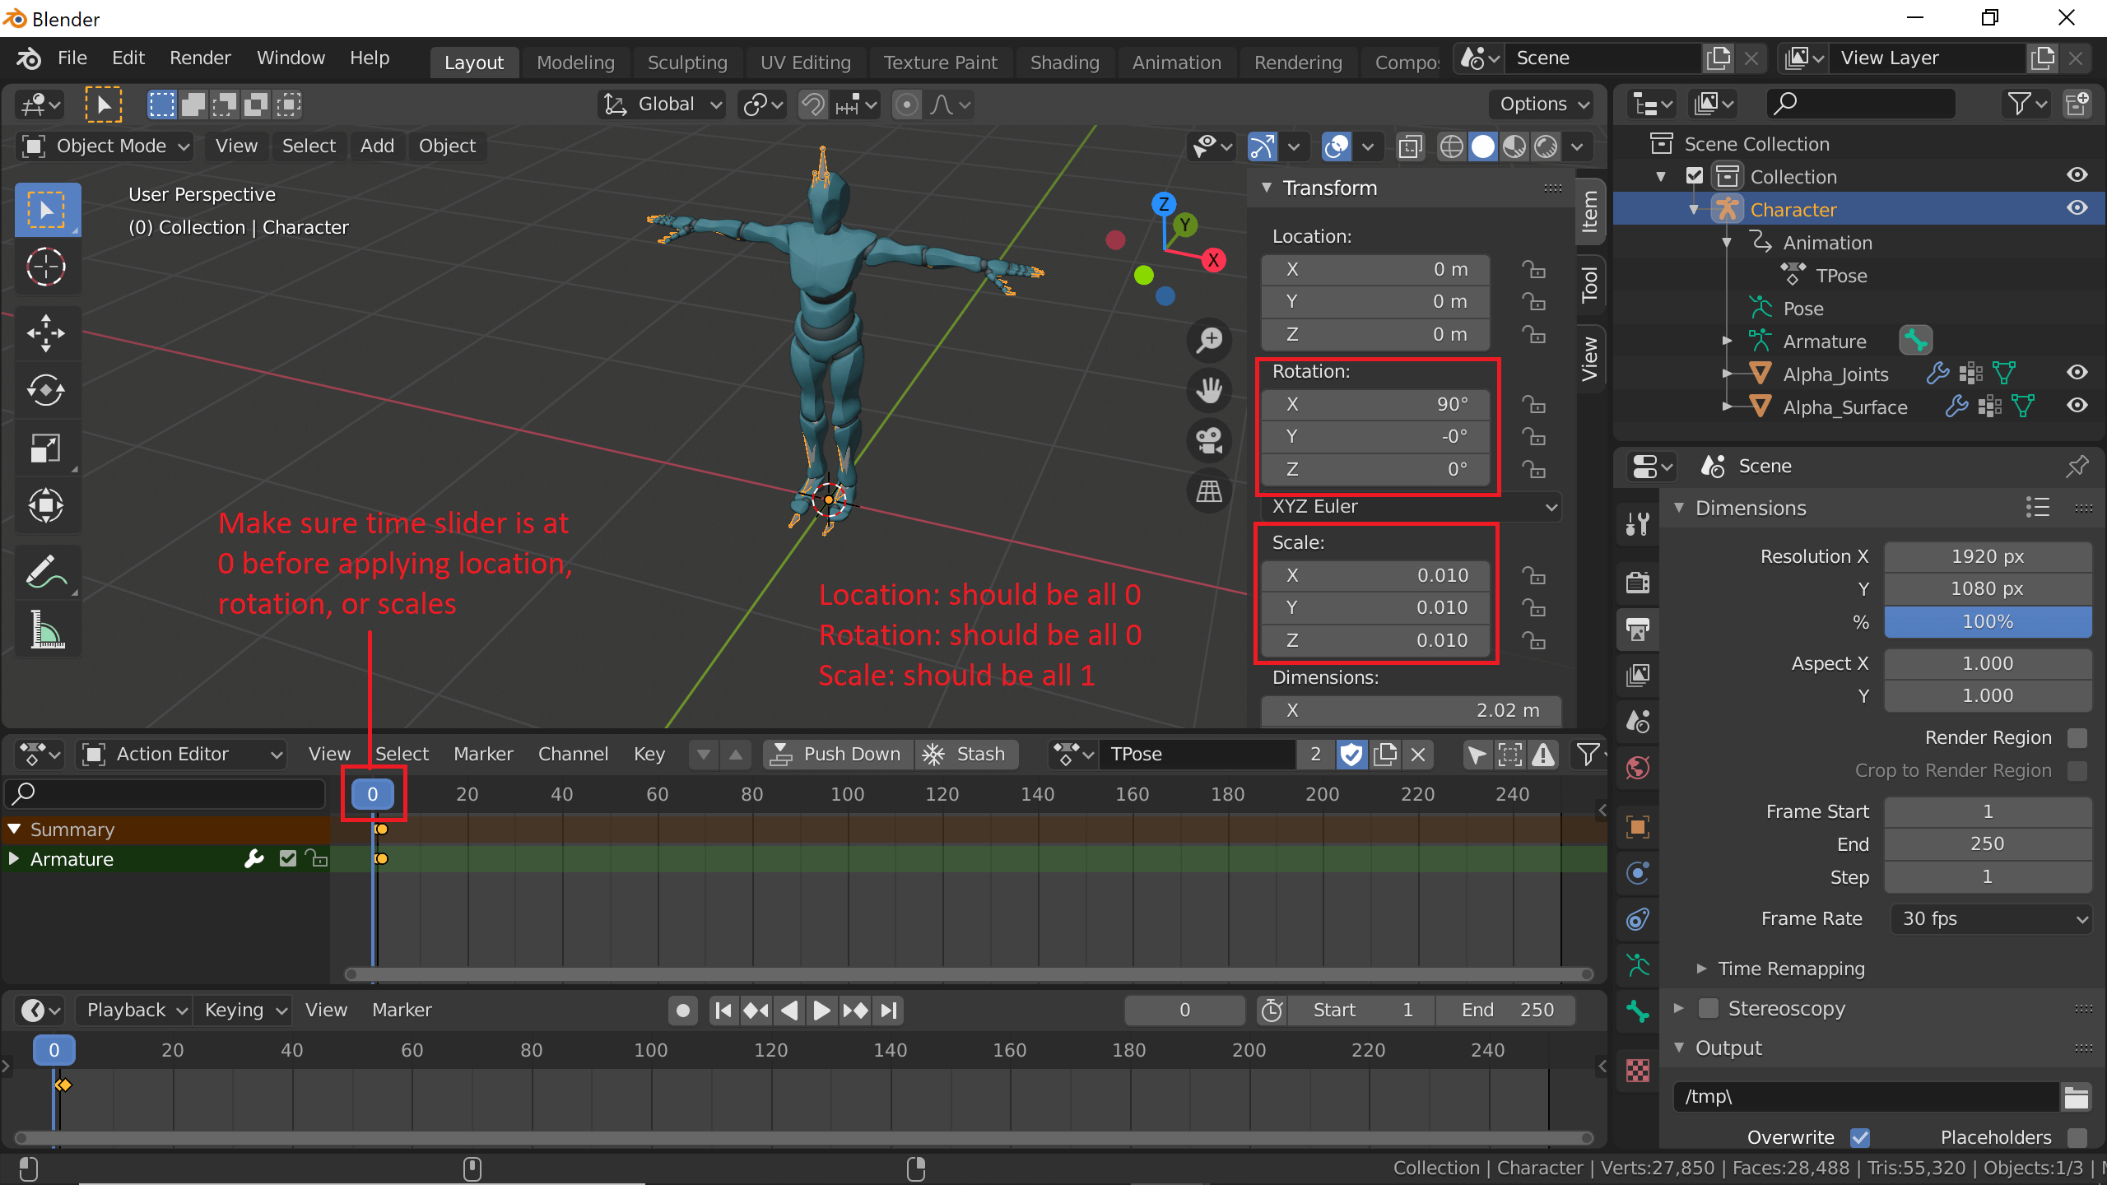
Task: Click the Scale X 0.010 value field
Action: [1375, 575]
